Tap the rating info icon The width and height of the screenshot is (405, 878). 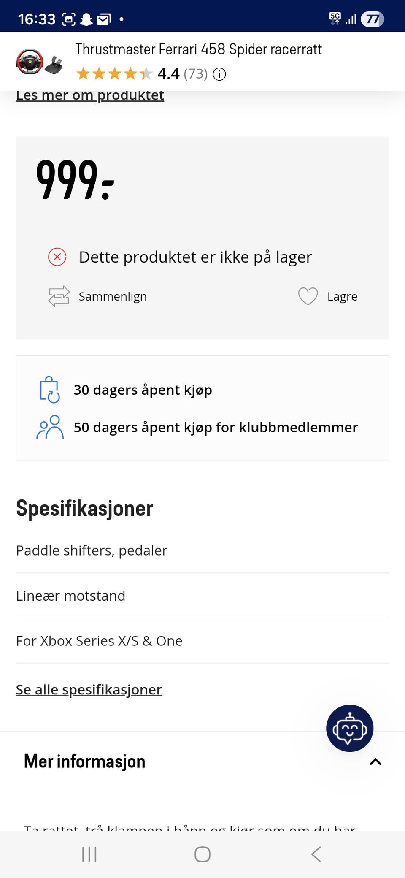(219, 74)
